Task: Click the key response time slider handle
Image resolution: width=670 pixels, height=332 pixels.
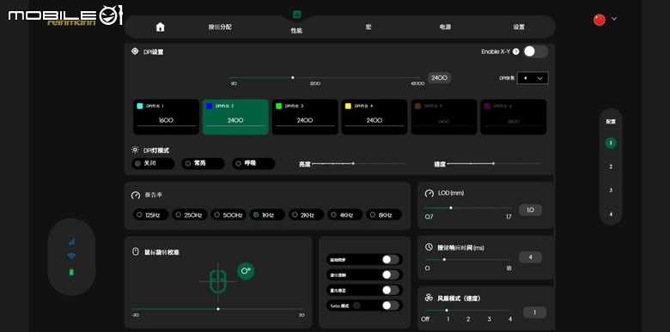Action: pyautogui.click(x=444, y=259)
